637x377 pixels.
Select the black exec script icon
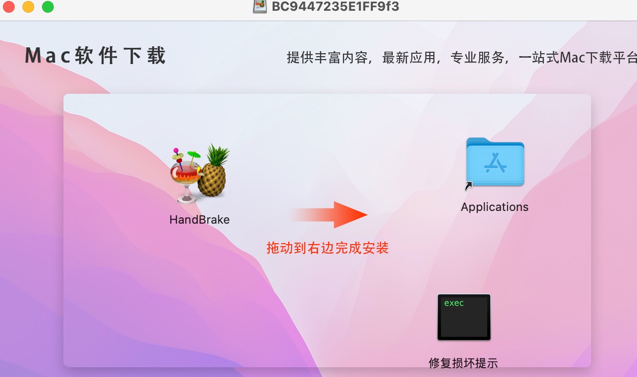(464, 317)
